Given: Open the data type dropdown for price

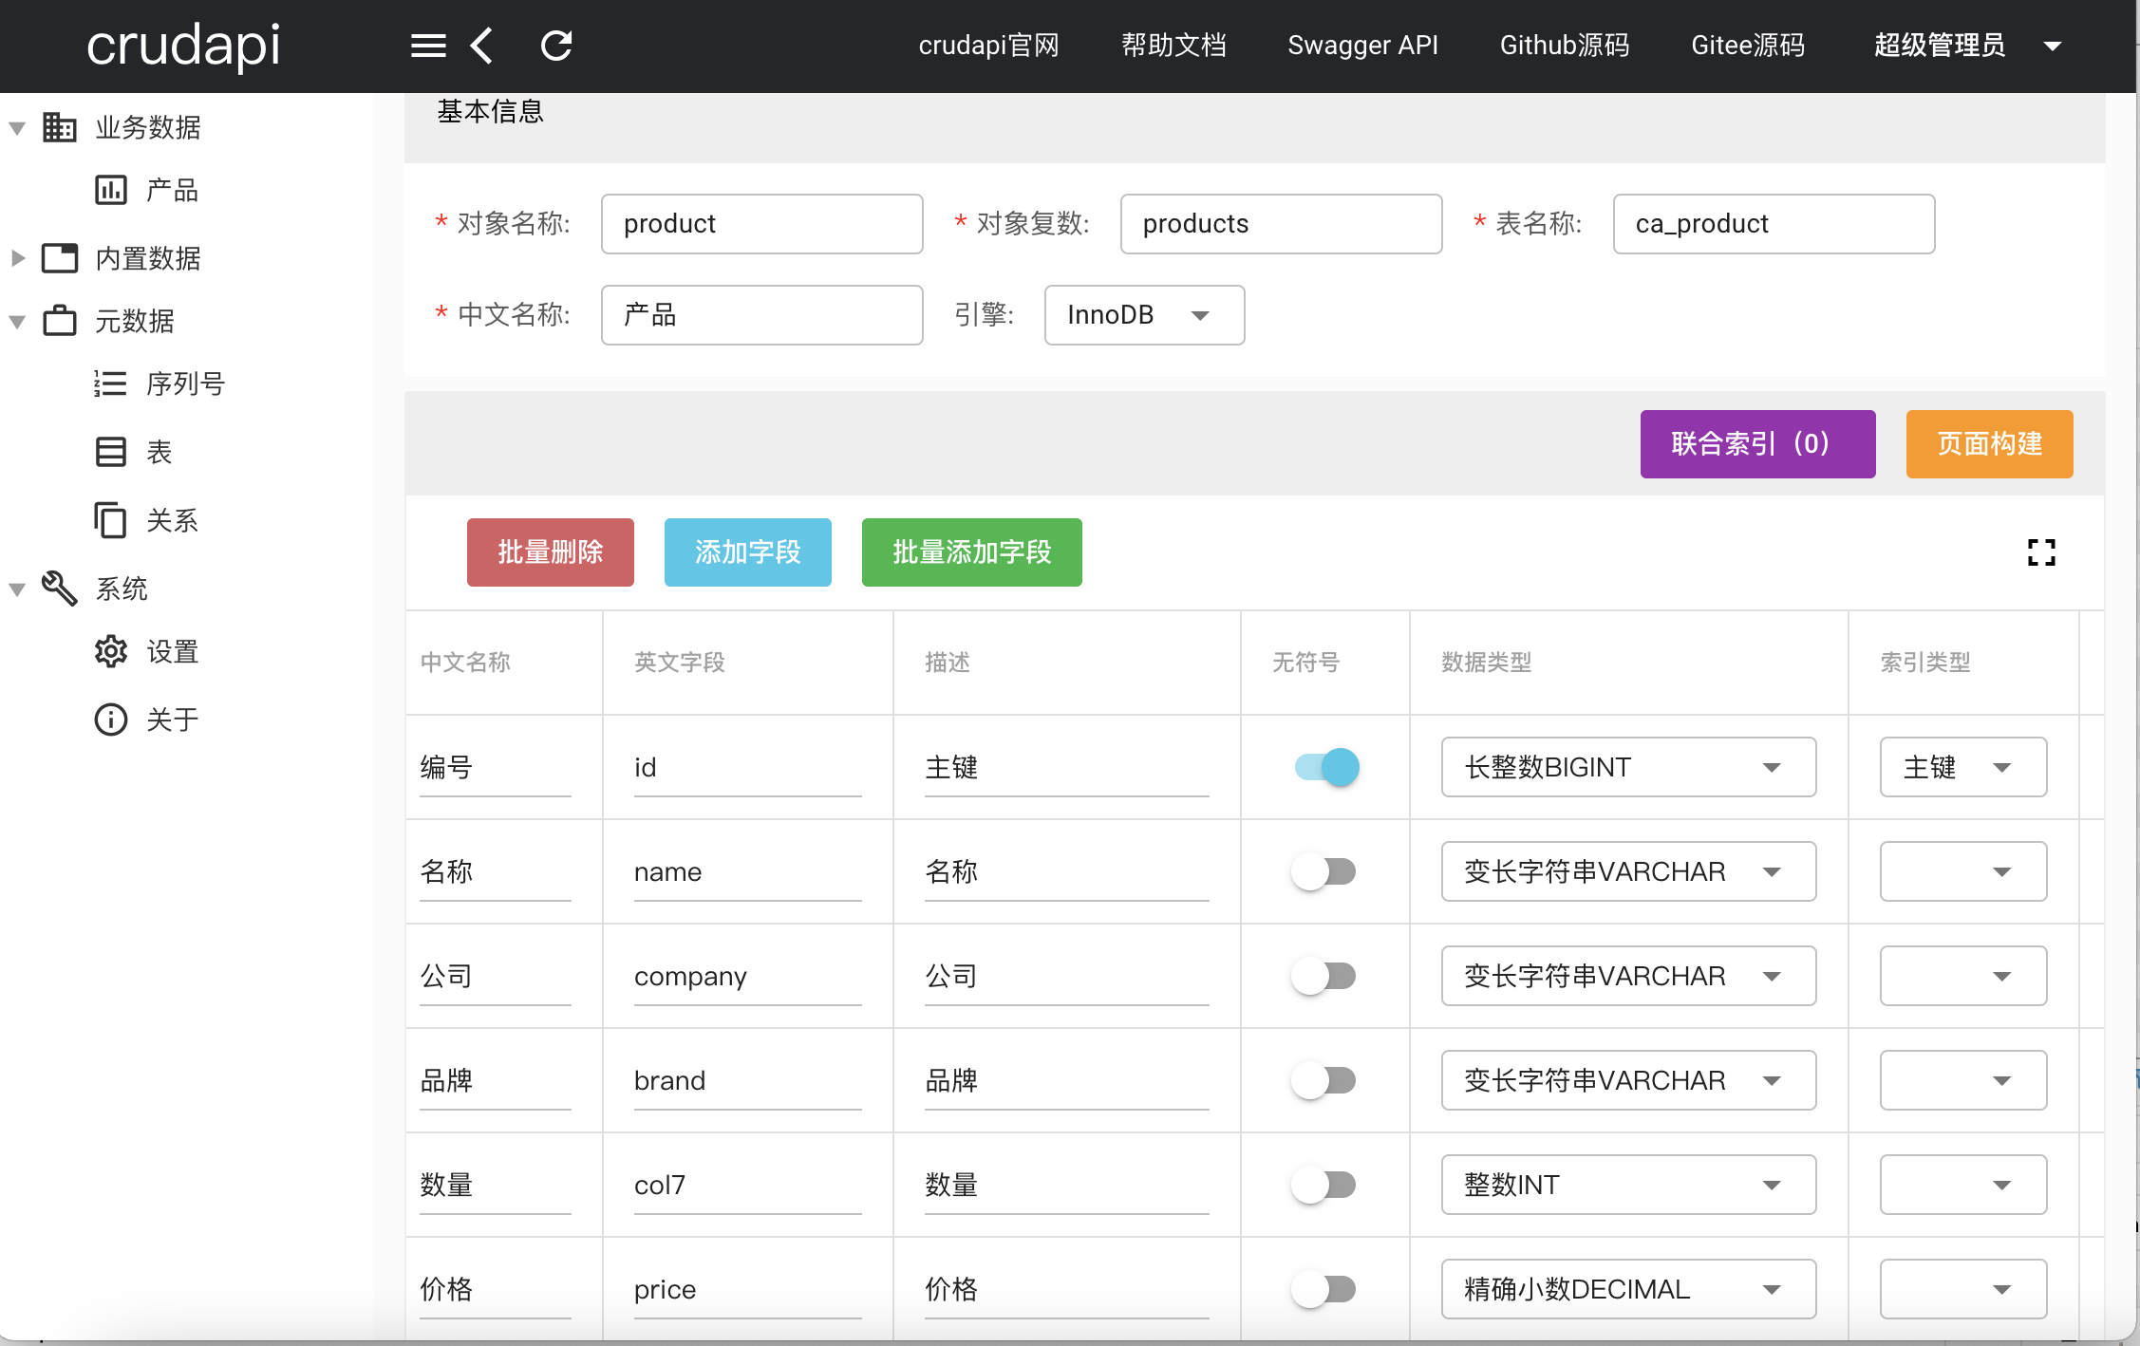Looking at the screenshot, I should (1627, 1288).
